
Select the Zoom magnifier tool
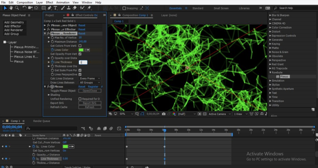pyautogui.click(x=17, y=8)
